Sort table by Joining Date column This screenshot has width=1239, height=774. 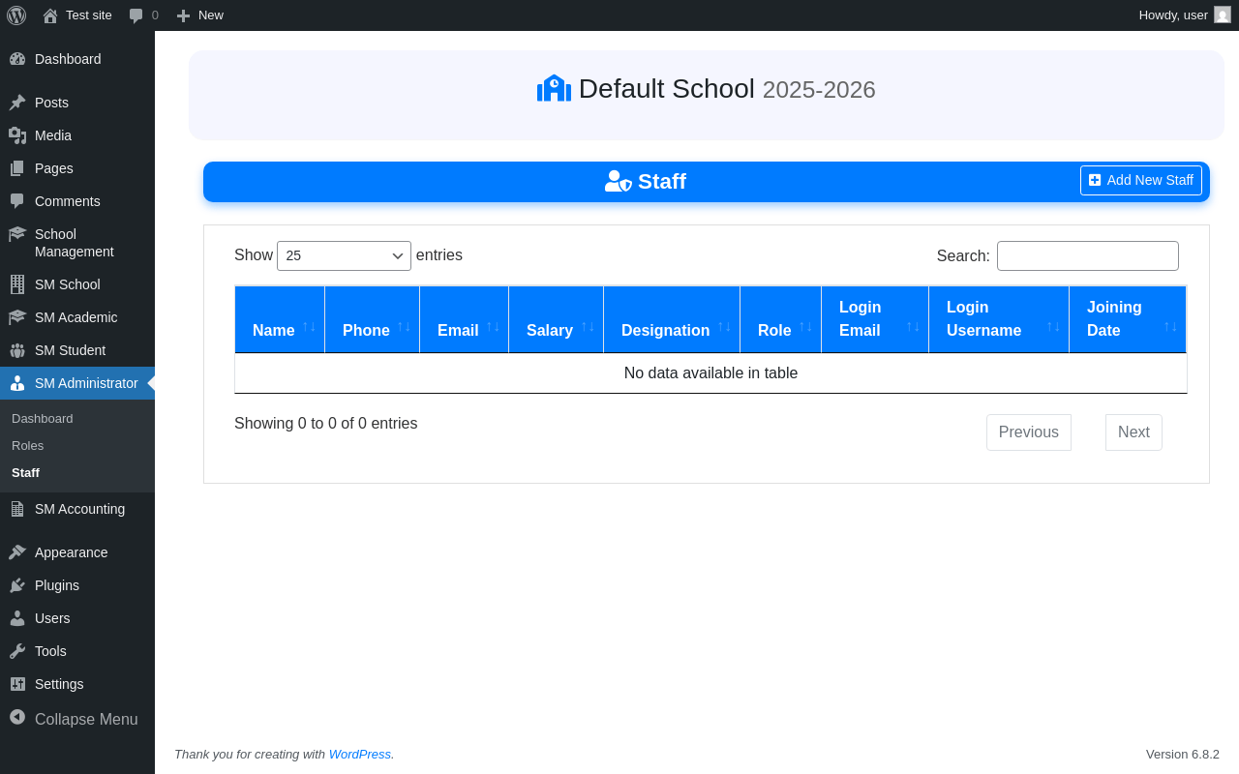point(1128,319)
